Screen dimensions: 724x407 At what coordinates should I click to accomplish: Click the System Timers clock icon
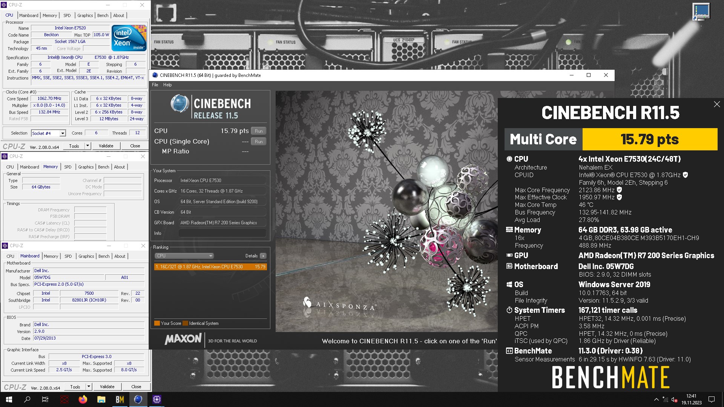point(509,310)
